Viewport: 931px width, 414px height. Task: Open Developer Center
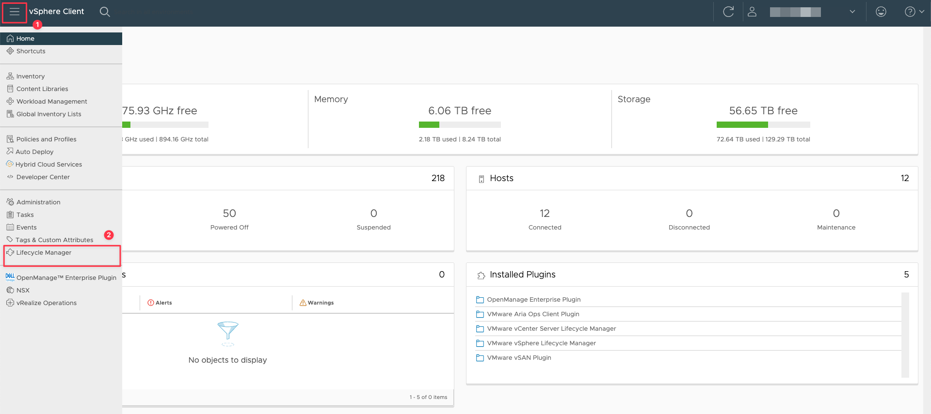(x=61, y=177)
